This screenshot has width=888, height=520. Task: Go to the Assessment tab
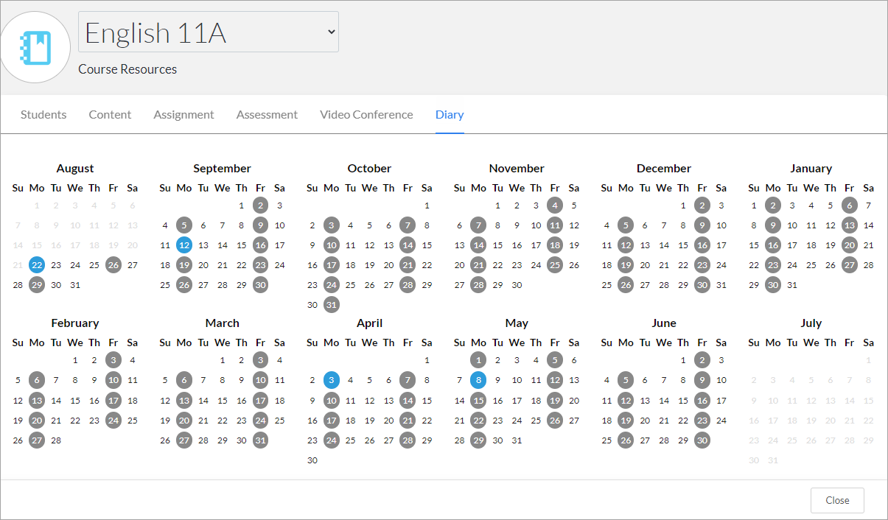(267, 114)
